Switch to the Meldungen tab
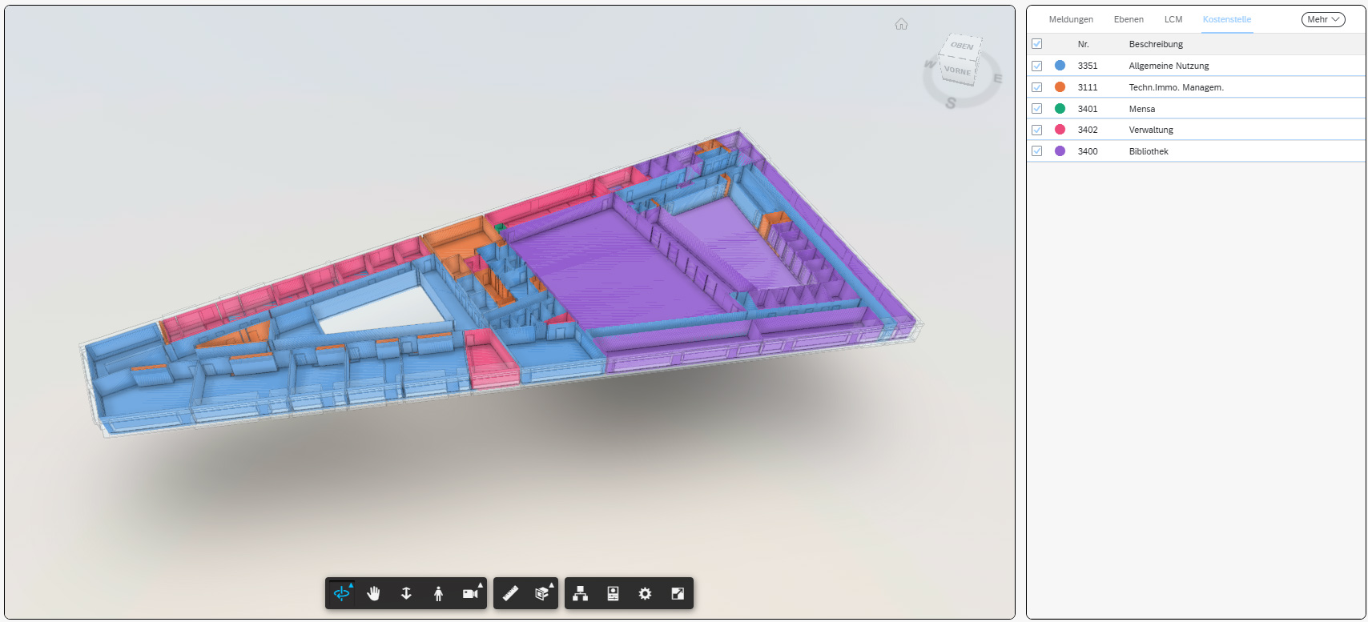Screen dimensions: 1368x622 point(1071,20)
